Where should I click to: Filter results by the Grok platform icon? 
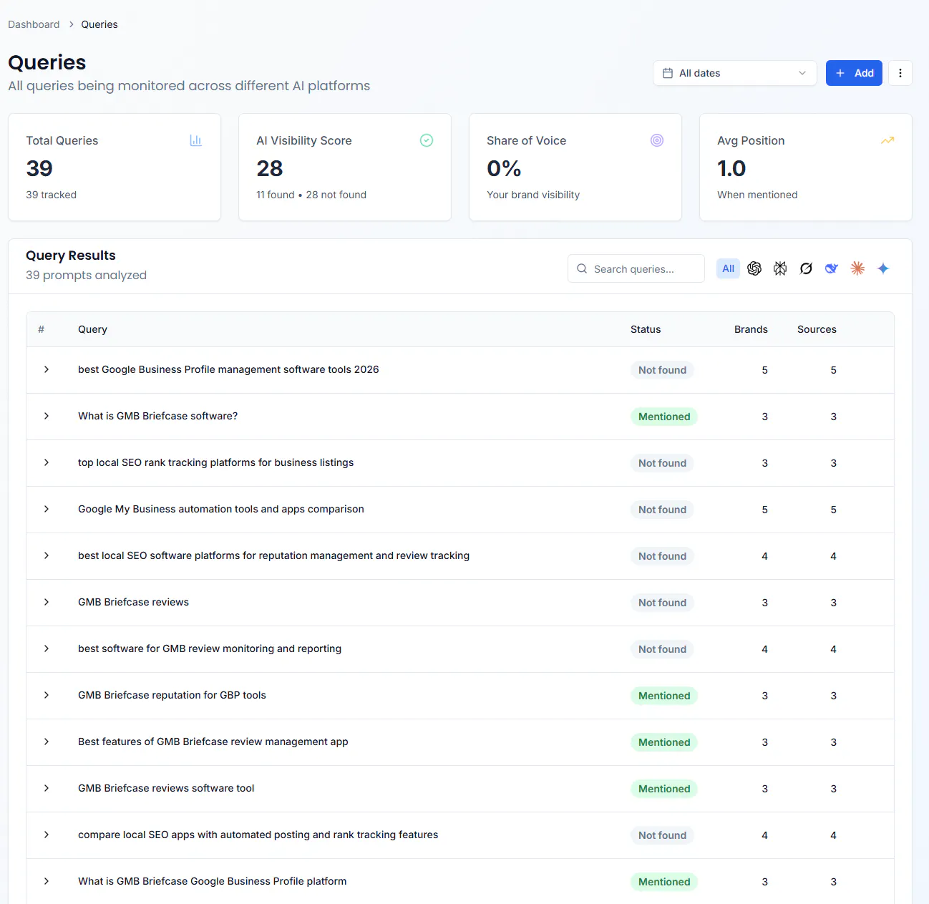(x=806, y=268)
